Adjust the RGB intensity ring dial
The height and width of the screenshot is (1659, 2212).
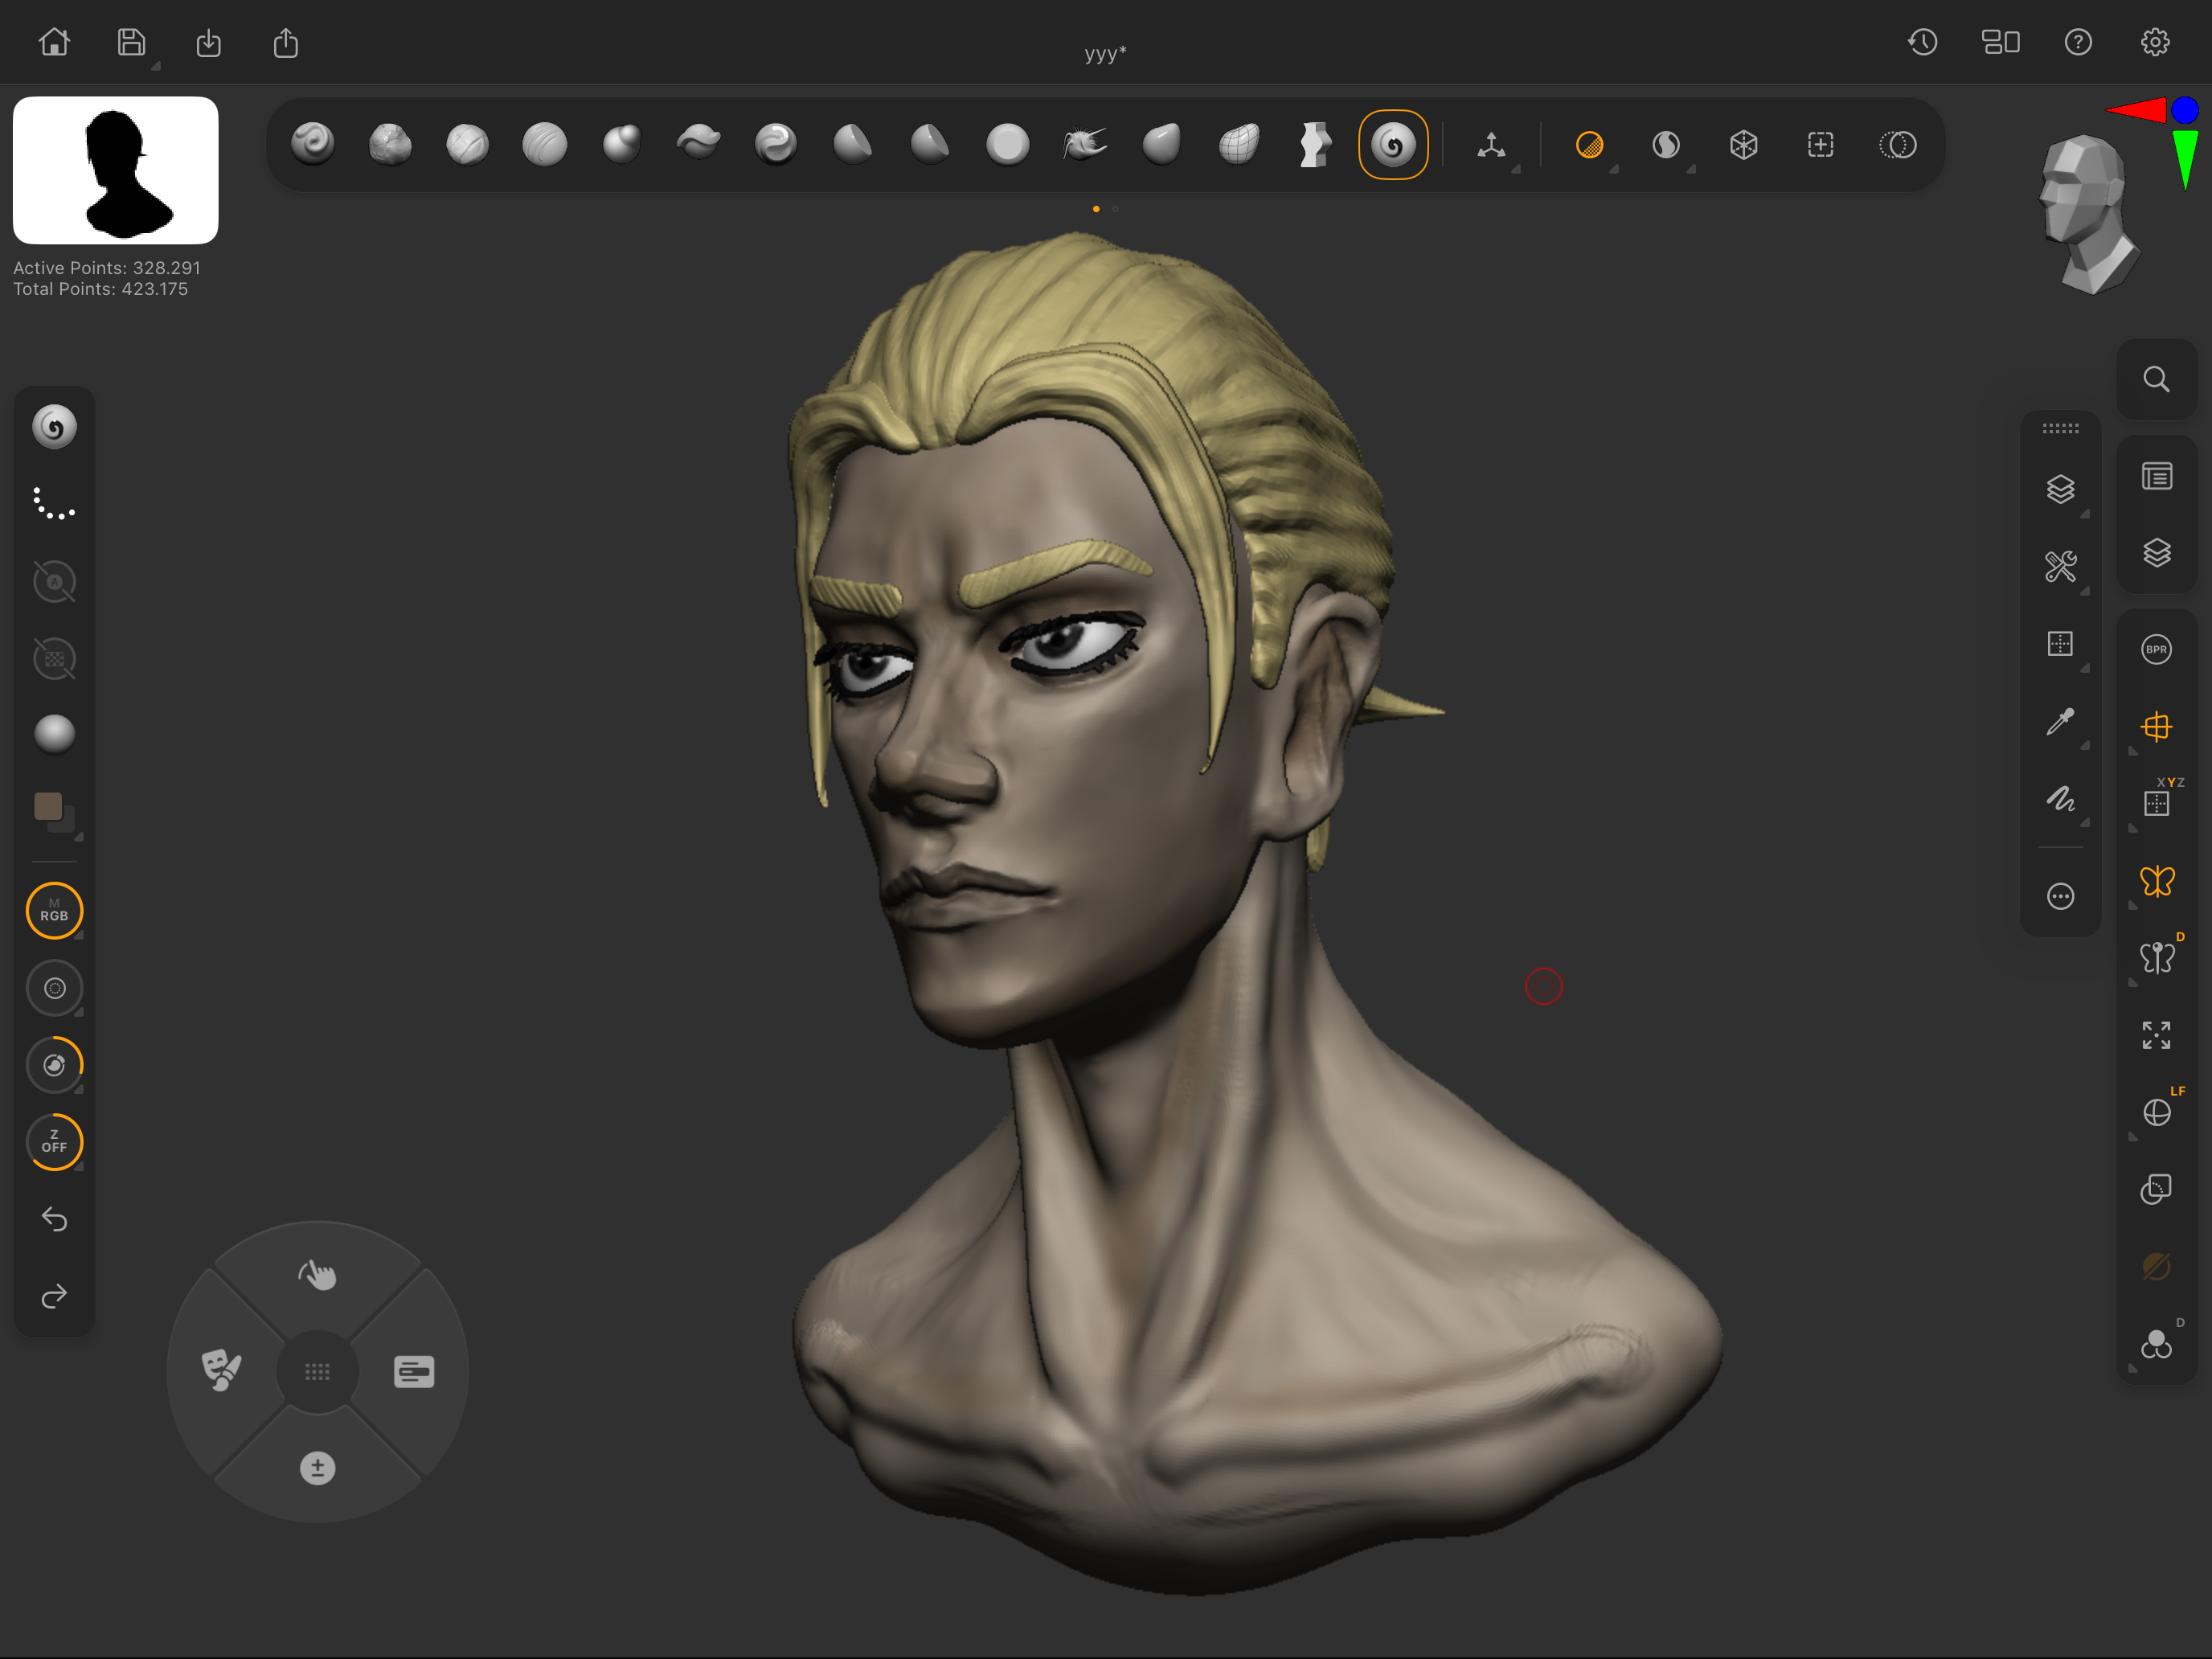tap(54, 1065)
